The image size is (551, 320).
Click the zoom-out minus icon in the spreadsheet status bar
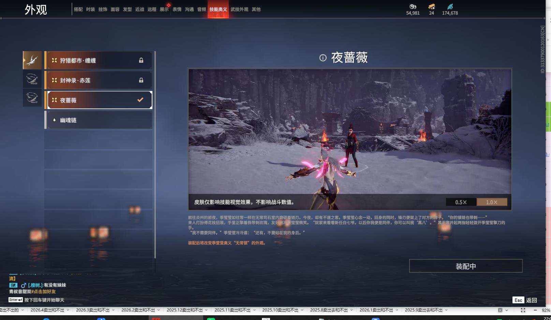tap(535, 310)
